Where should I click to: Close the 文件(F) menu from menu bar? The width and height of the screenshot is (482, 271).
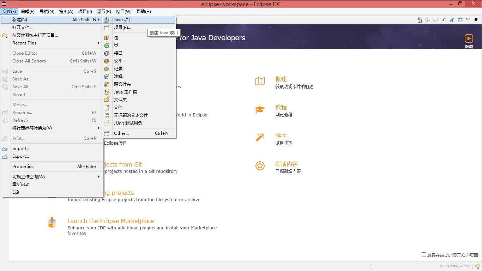click(x=9, y=12)
